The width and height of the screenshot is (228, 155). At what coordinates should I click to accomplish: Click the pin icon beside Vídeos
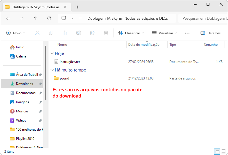pyautogui.click(x=40, y=120)
